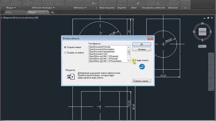Viewport: 216px width, 121px height.
Task: Click the [-] viewport controls label
Action: pyautogui.click(x=3, y=18)
